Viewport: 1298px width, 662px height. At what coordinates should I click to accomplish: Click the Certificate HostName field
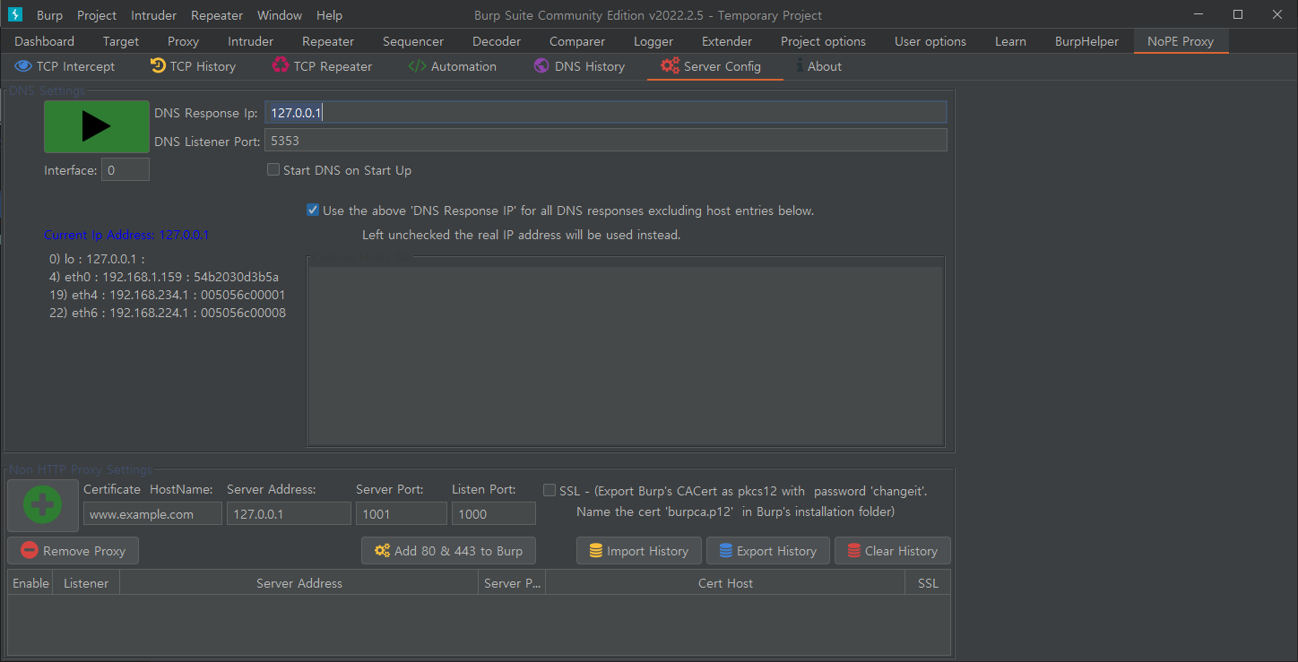click(x=152, y=514)
